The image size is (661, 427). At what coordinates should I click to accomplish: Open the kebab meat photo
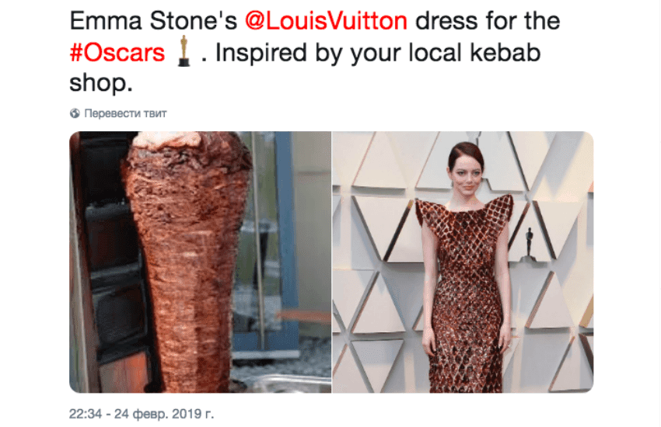pyautogui.click(x=200, y=262)
